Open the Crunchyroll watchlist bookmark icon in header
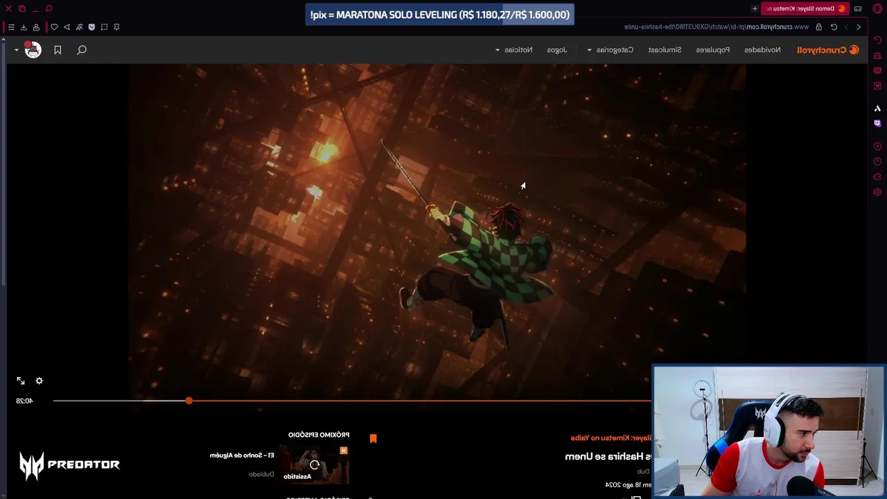Screen dimensions: 887x499 pyautogui.click(x=58, y=50)
